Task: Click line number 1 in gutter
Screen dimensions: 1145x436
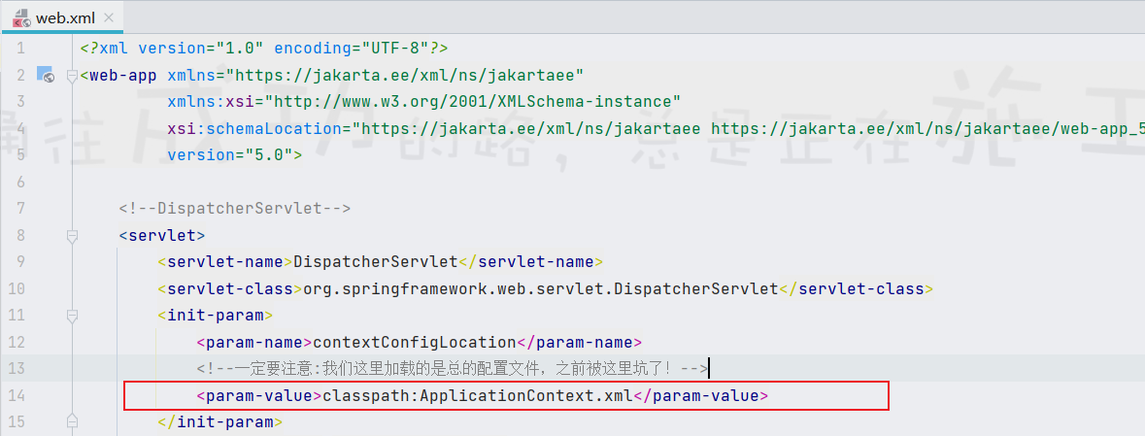Action: pyautogui.click(x=19, y=49)
